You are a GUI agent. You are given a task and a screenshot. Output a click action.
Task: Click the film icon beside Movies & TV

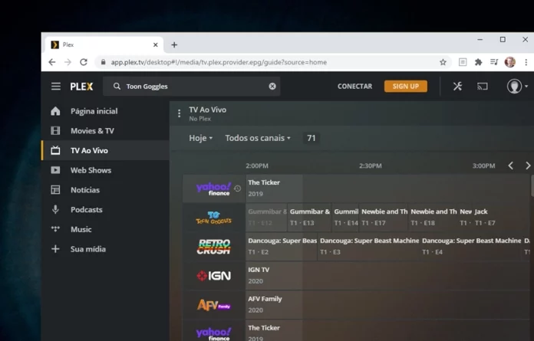click(55, 131)
